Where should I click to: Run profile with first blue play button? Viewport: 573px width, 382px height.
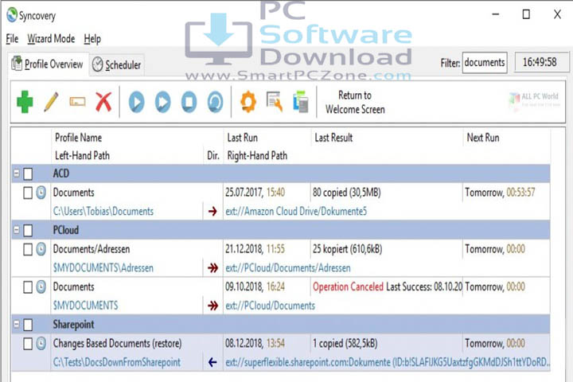click(136, 102)
